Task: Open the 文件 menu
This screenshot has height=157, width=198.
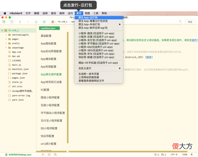Action: [x=28, y=13]
